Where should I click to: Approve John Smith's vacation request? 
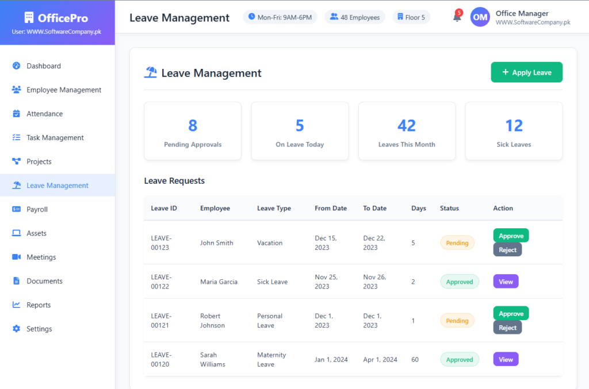511,236
